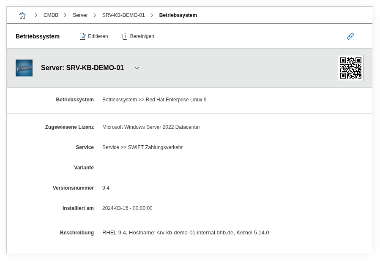Viewport: 380px width, 261px height.
Task: Select Betriebssystem breadcrumb item
Action: (178, 15)
